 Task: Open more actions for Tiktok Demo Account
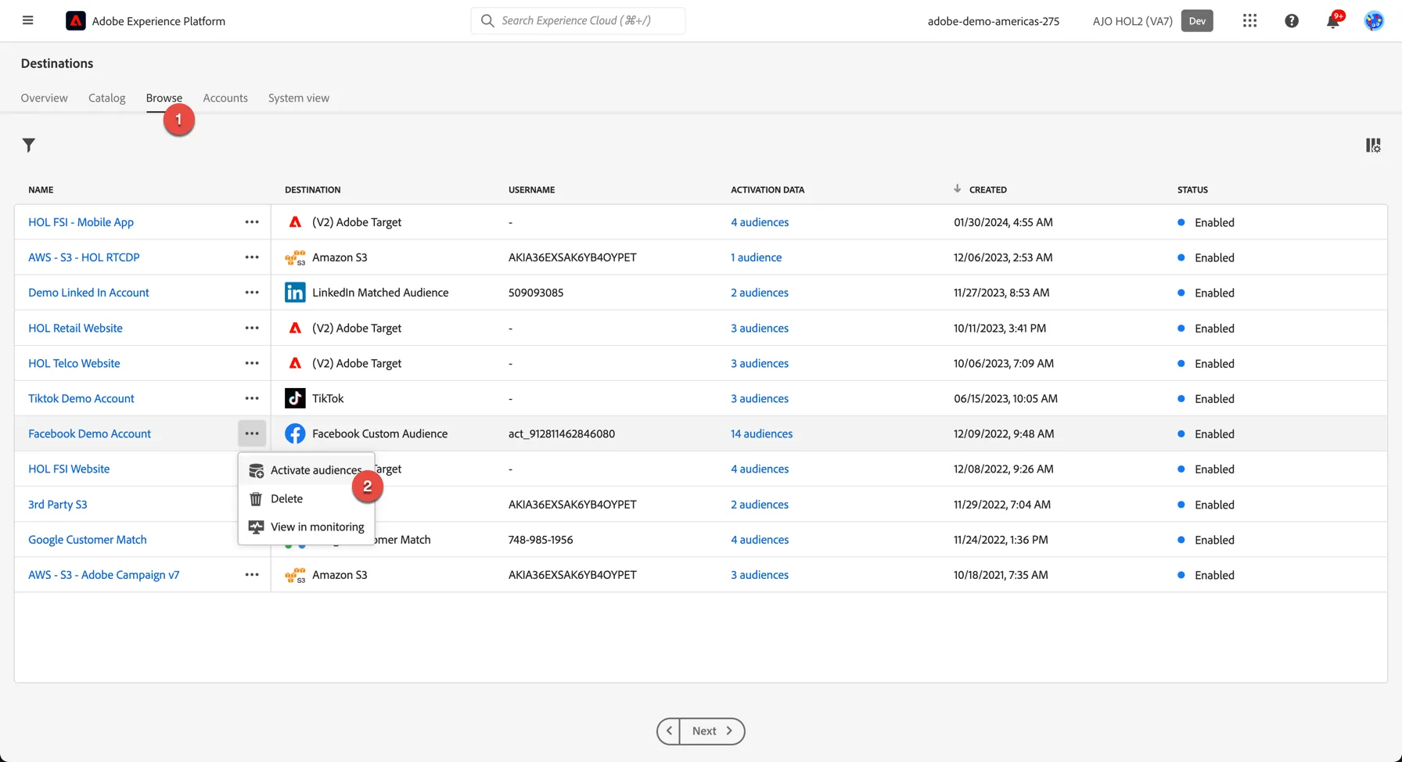[x=252, y=398]
